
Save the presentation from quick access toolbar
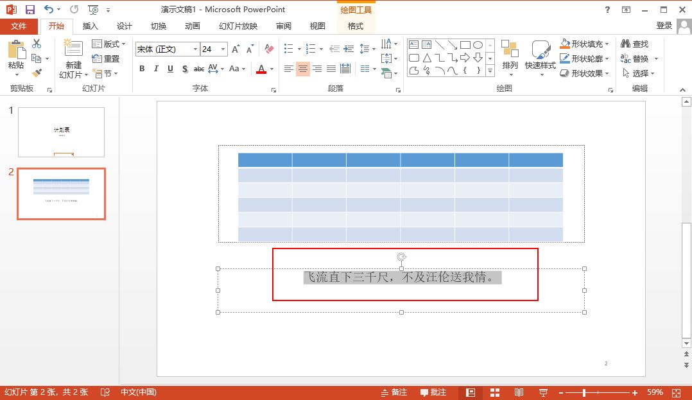click(x=30, y=10)
